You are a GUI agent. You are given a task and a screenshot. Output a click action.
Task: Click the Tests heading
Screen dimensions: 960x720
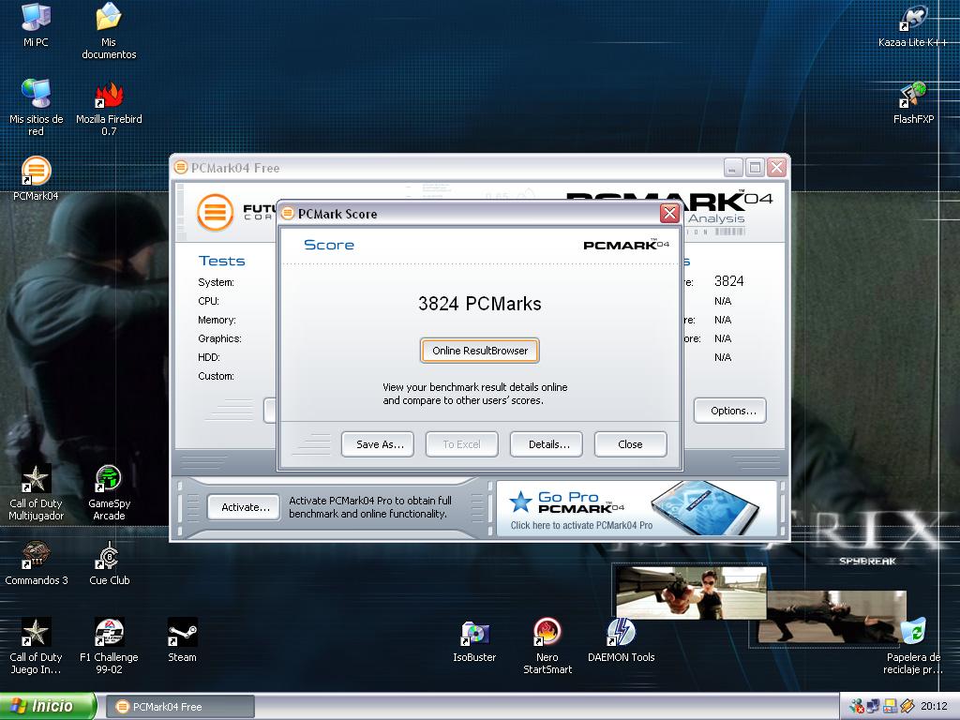(x=221, y=261)
